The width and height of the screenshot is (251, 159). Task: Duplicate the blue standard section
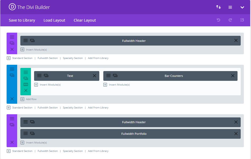click(x=12, y=75)
